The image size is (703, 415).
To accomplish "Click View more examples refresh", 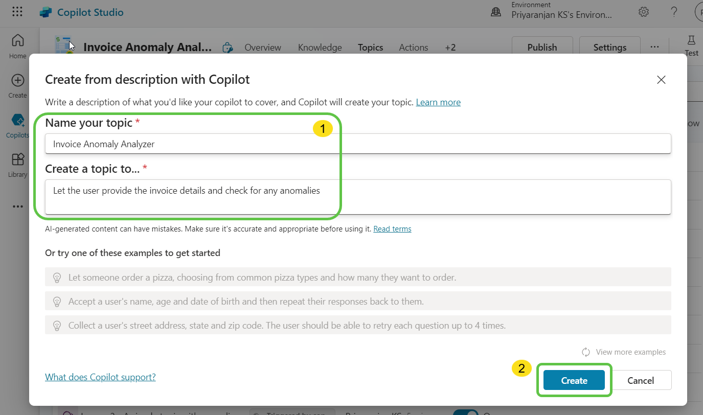I will point(624,352).
